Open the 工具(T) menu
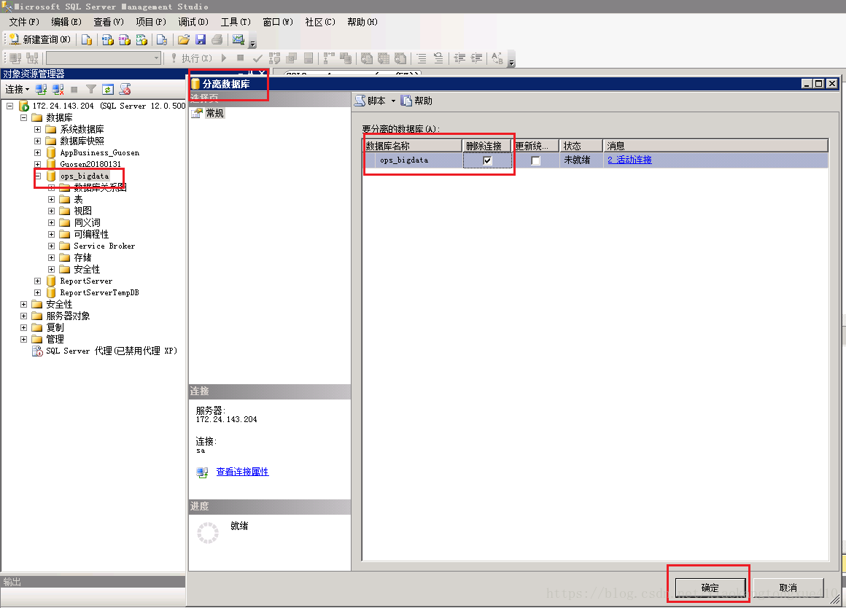 pos(236,22)
